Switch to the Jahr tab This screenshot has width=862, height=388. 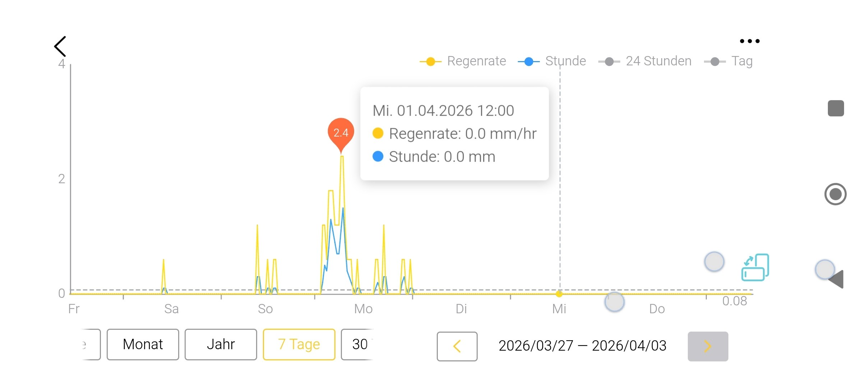click(x=221, y=344)
